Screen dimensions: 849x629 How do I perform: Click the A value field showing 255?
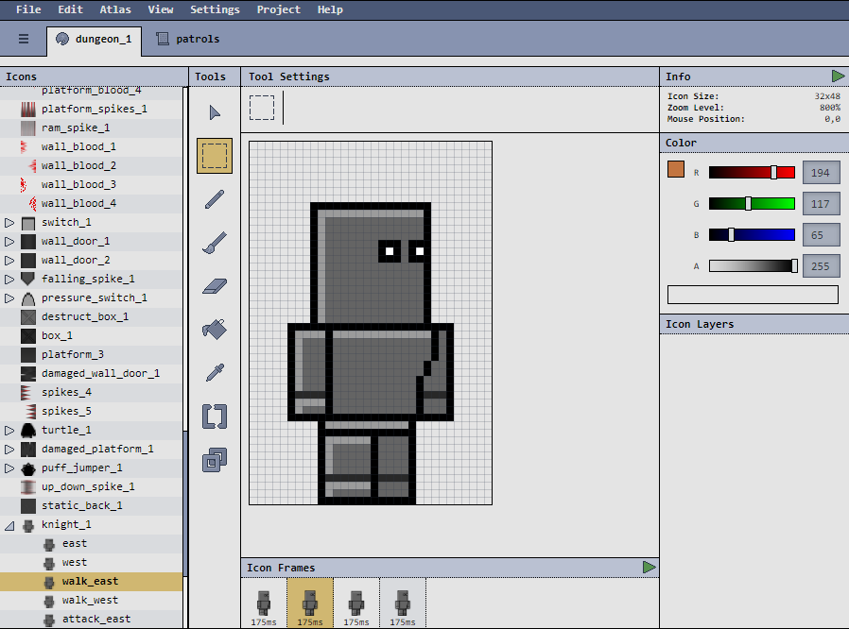pos(821,266)
